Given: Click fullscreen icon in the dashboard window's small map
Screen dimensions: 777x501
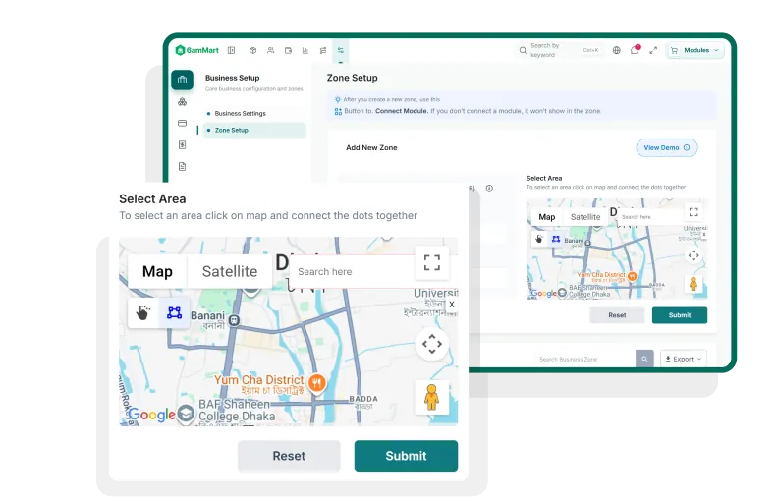Looking at the screenshot, I should click(x=694, y=212).
